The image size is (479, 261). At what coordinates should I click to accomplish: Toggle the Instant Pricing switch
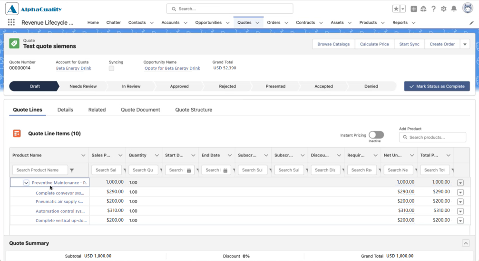click(376, 135)
